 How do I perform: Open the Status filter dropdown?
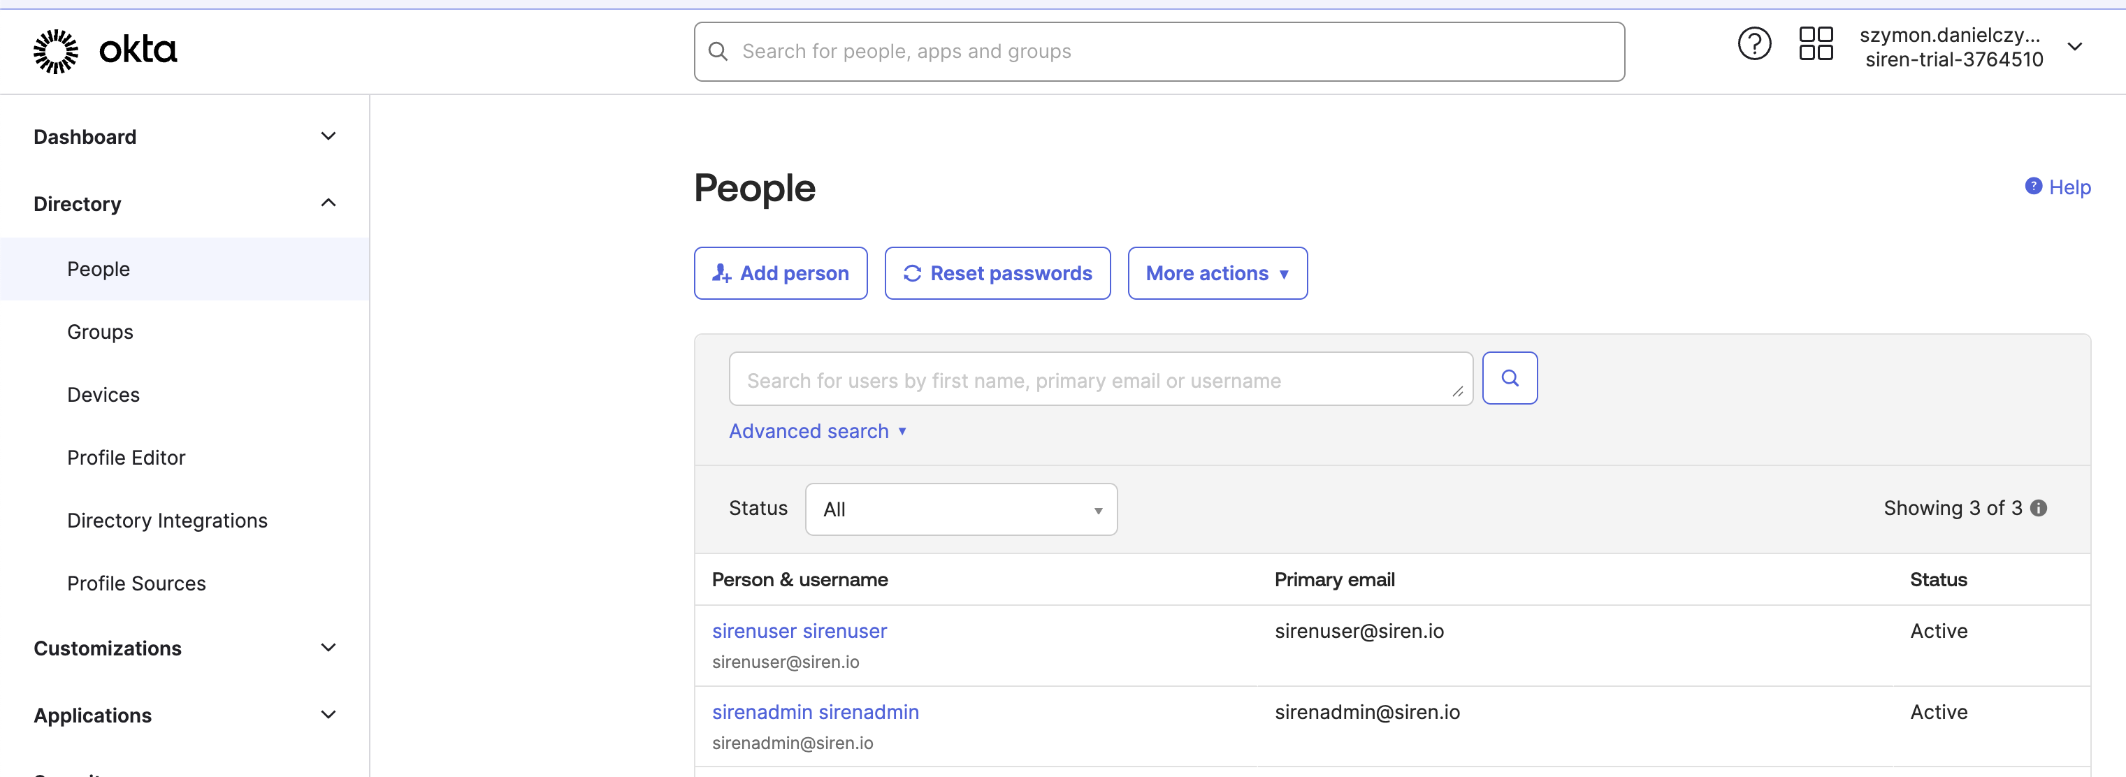pos(960,509)
